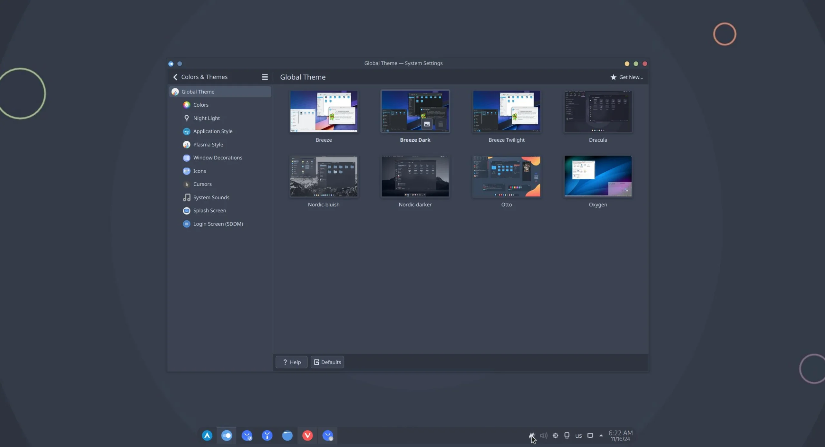
Task: Select Application Style in the sidebar
Action: [212, 131]
